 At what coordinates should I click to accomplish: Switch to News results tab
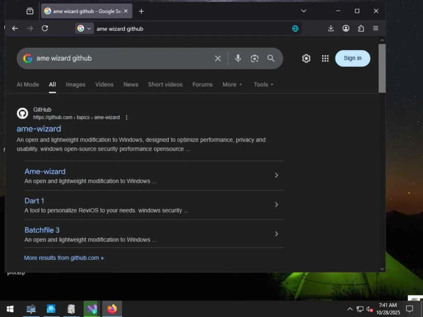(131, 84)
